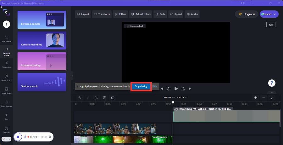The height and width of the screenshot is (145, 283).
Task: Play the video preview
Action: point(176,89)
